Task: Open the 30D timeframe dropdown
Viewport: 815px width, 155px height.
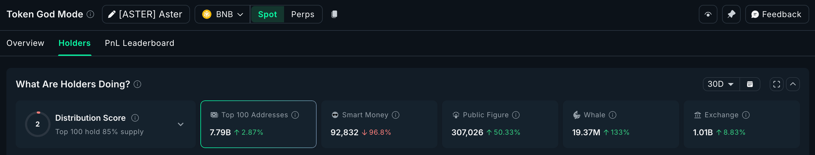Action: [x=721, y=84]
